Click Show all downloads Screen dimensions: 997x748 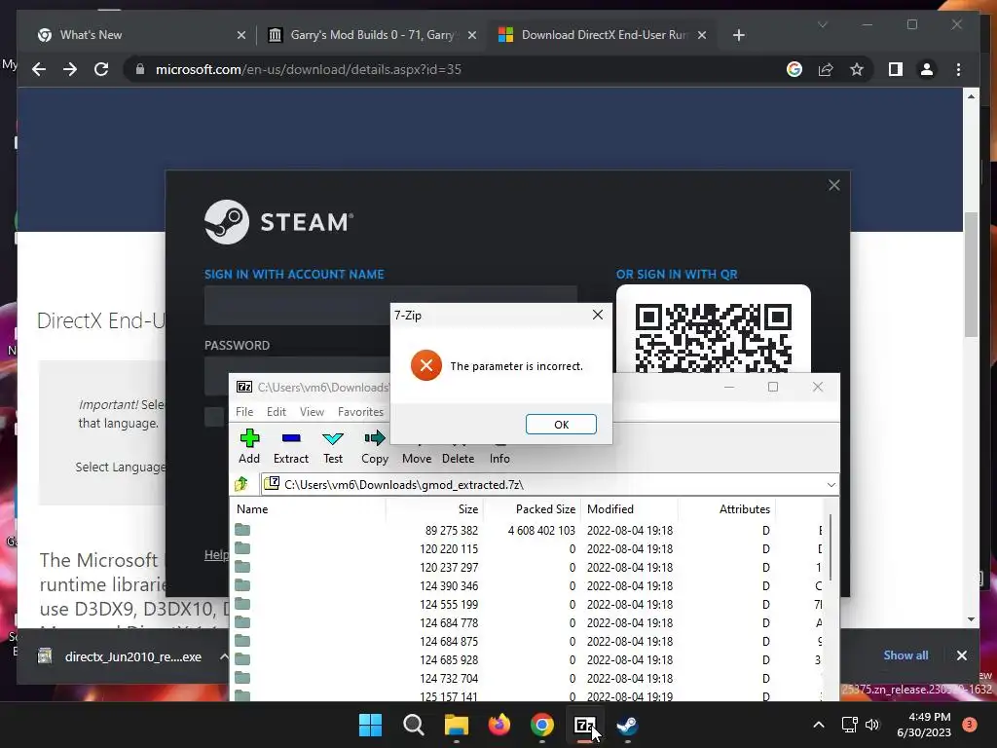click(905, 655)
